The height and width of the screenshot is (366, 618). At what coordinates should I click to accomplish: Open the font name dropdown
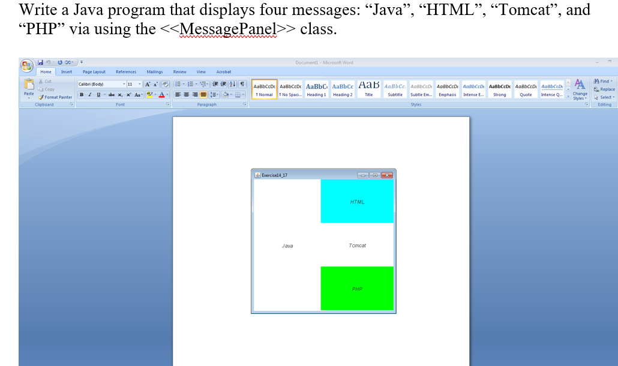point(124,84)
